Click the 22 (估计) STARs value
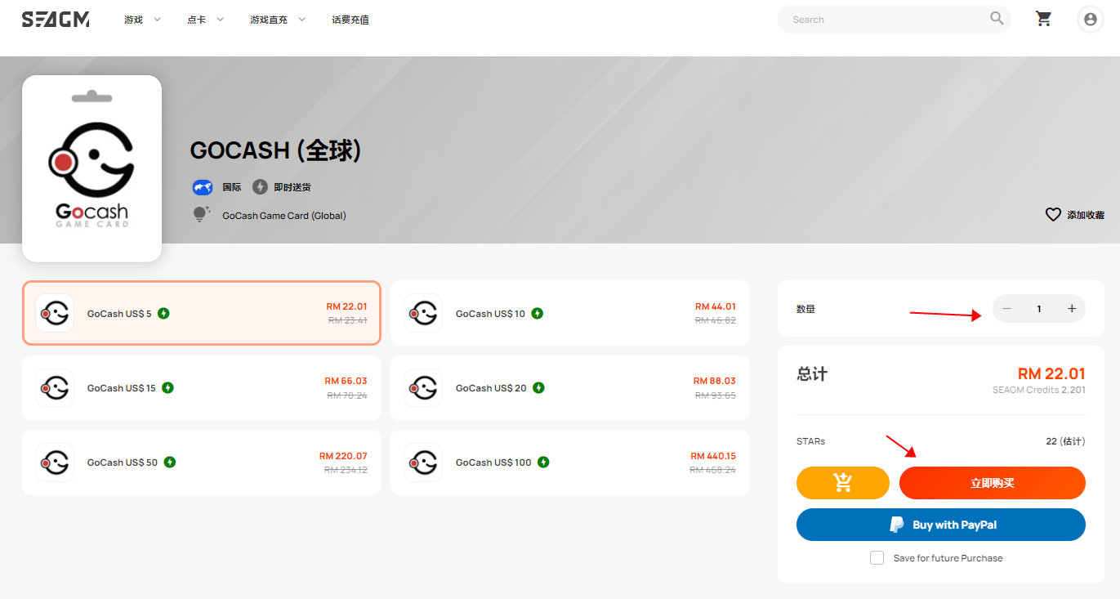The height and width of the screenshot is (599, 1120). [1065, 440]
